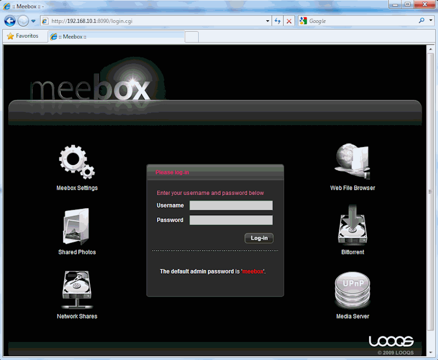This screenshot has width=438, height=360.
Task: Focus the Username input field
Action: [x=231, y=205]
